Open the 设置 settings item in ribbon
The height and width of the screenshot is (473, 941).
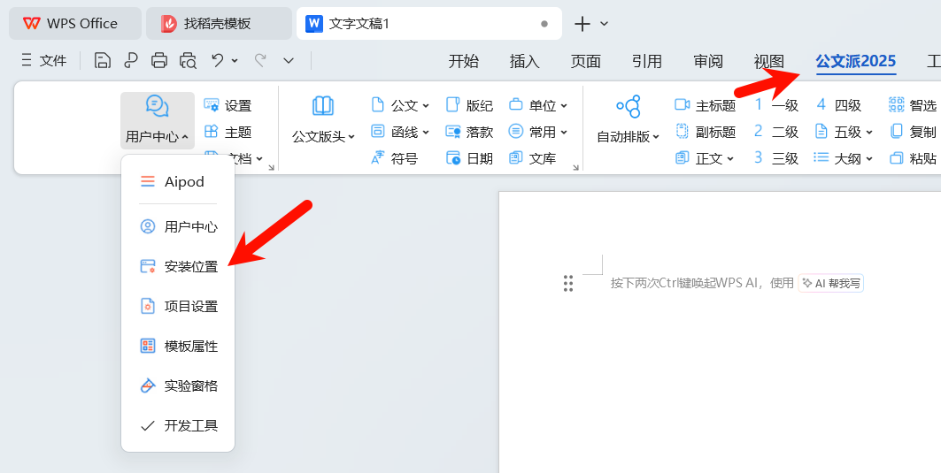(x=228, y=105)
